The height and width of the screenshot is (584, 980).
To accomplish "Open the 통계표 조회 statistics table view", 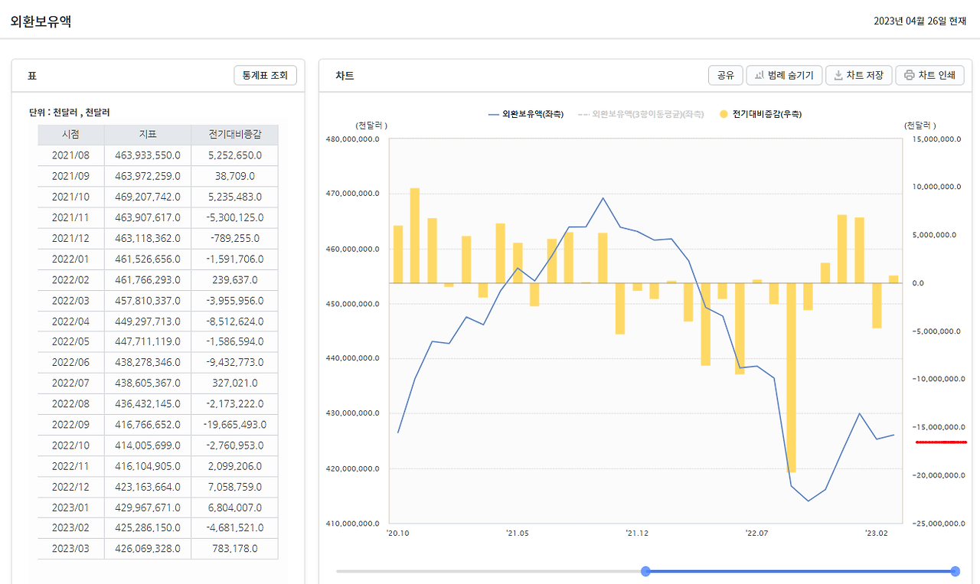I will 265,75.
